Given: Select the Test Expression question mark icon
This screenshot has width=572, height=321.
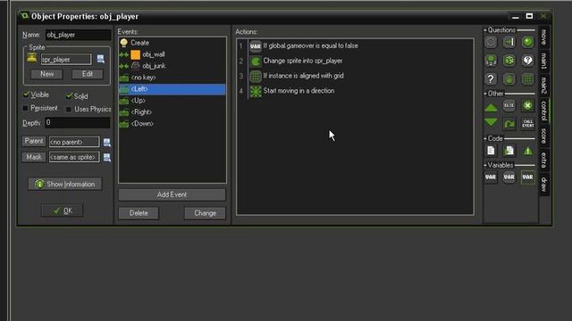Looking at the screenshot, I should pos(491,78).
